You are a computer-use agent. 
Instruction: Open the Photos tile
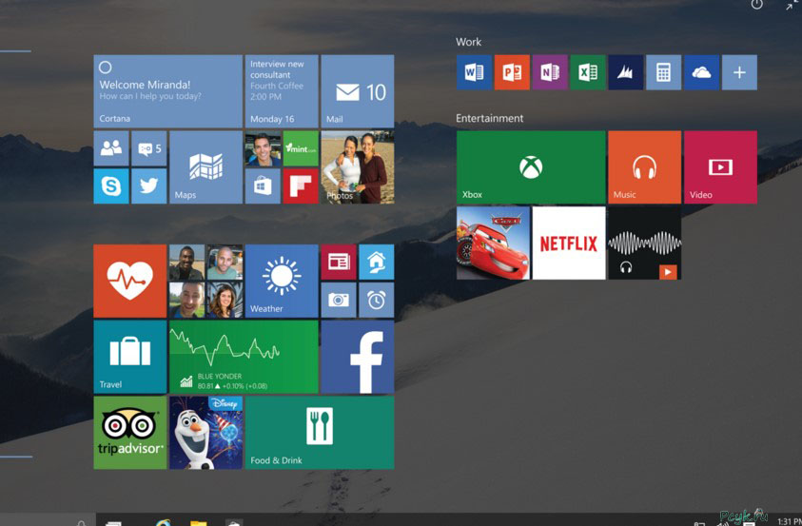coord(357,167)
